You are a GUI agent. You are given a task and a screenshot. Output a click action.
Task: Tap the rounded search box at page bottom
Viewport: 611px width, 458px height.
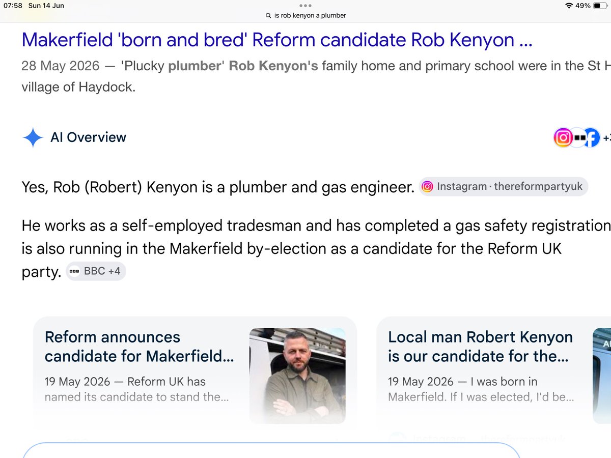271,450
